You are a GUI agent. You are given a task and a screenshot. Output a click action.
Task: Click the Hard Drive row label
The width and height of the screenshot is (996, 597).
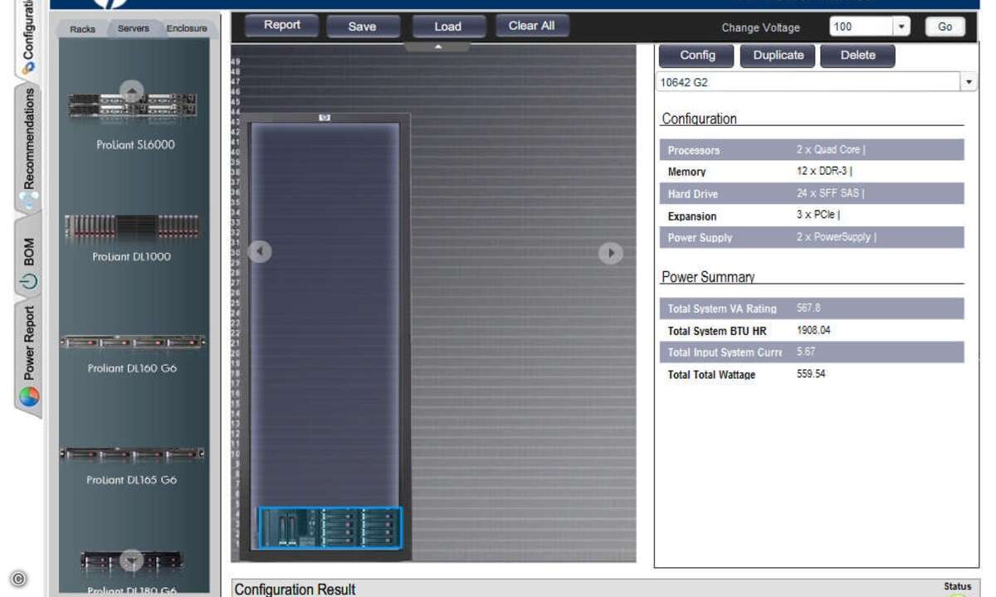tap(692, 194)
